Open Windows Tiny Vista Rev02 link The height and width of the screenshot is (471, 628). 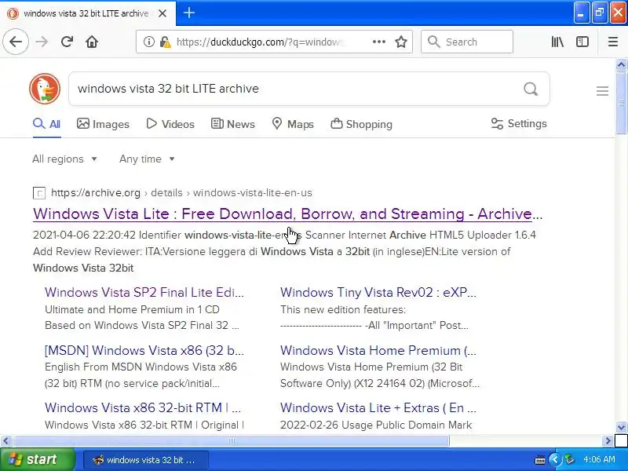(x=378, y=292)
